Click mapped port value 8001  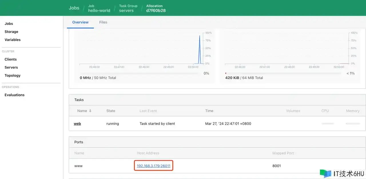pos(277,166)
